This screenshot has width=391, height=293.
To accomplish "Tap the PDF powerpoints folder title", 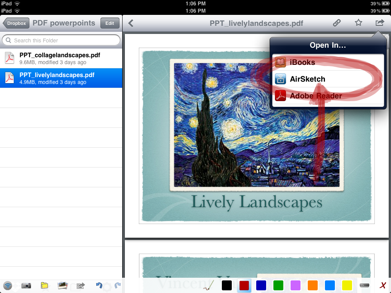I will (64, 23).
